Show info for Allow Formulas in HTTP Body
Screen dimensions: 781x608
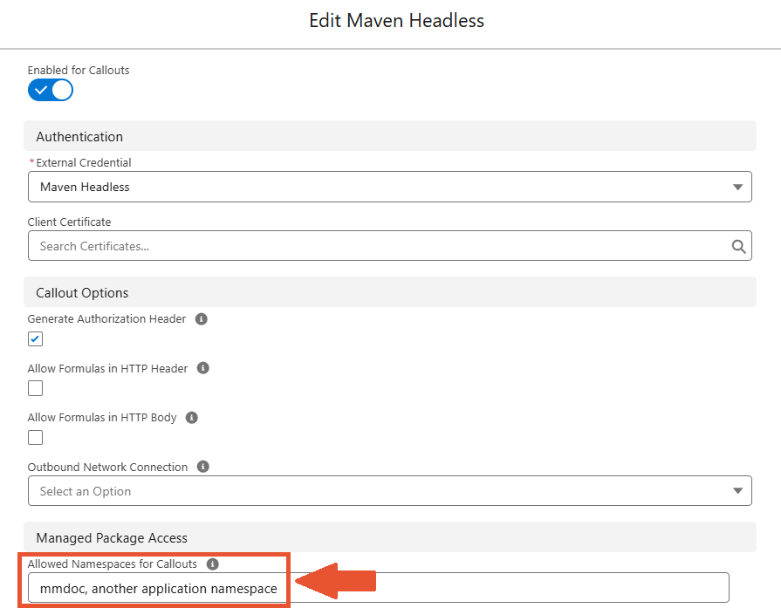pyautogui.click(x=192, y=417)
